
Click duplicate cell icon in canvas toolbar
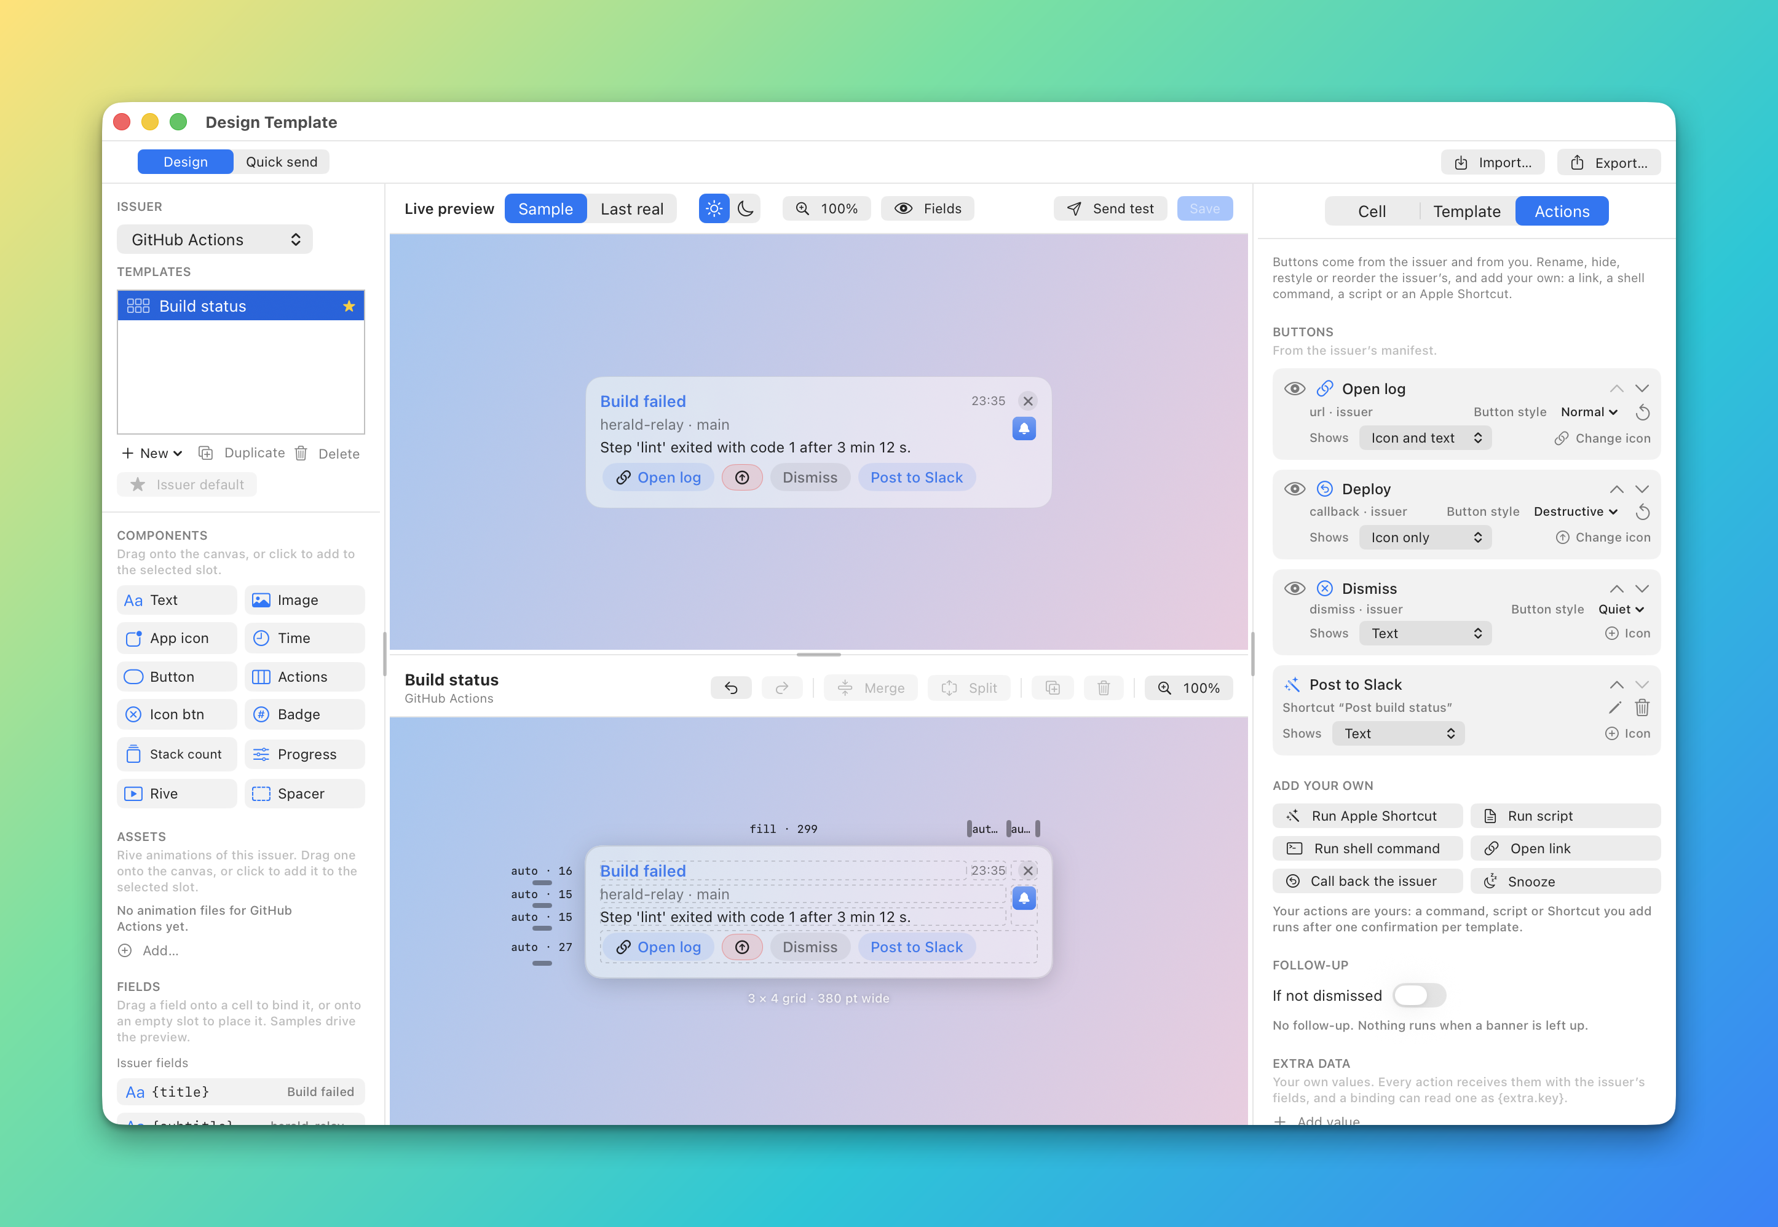pyautogui.click(x=1053, y=688)
